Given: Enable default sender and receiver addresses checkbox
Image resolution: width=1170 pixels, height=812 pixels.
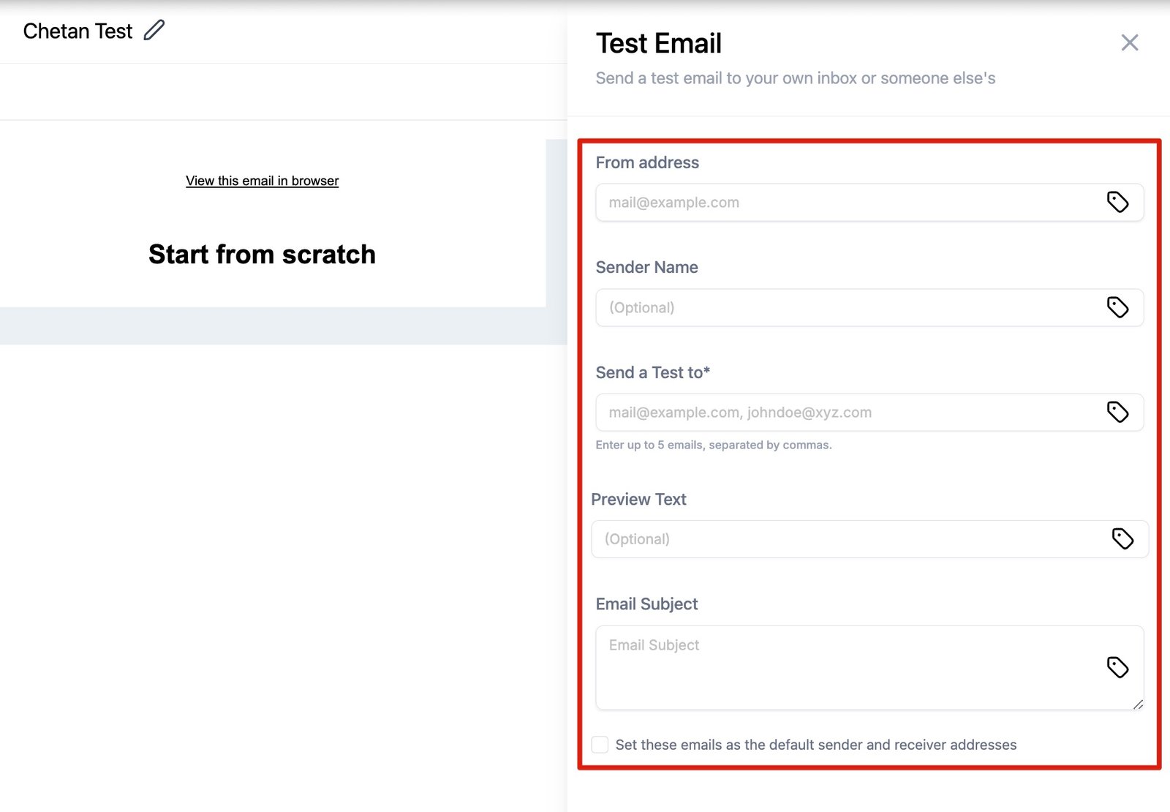Looking at the screenshot, I should (x=600, y=745).
